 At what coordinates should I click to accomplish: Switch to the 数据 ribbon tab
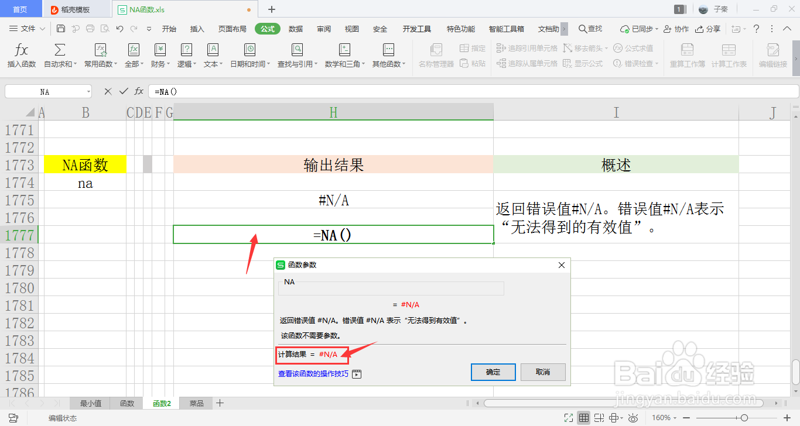(x=296, y=28)
